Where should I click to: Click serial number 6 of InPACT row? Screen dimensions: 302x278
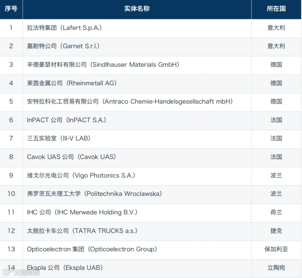click(x=11, y=120)
